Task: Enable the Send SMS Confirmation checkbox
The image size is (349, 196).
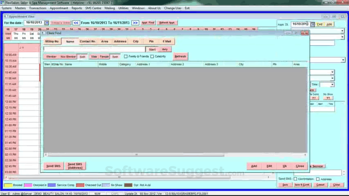Action: (x=295, y=179)
